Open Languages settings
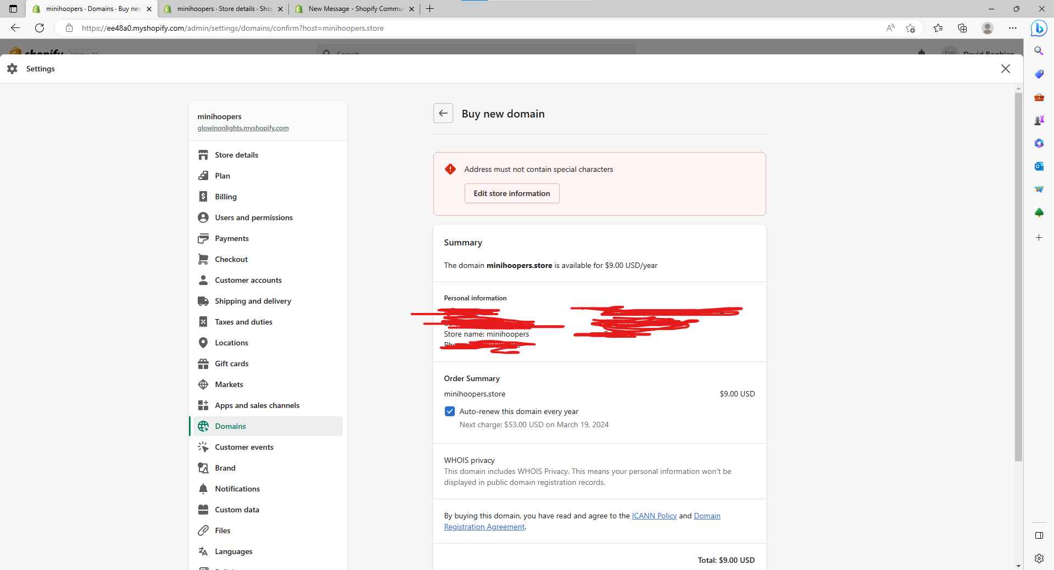Image resolution: width=1054 pixels, height=570 pixels. click(x=267, y=551)
